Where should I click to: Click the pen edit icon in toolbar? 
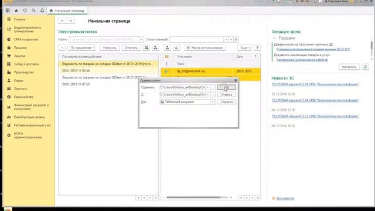point(176,48)
